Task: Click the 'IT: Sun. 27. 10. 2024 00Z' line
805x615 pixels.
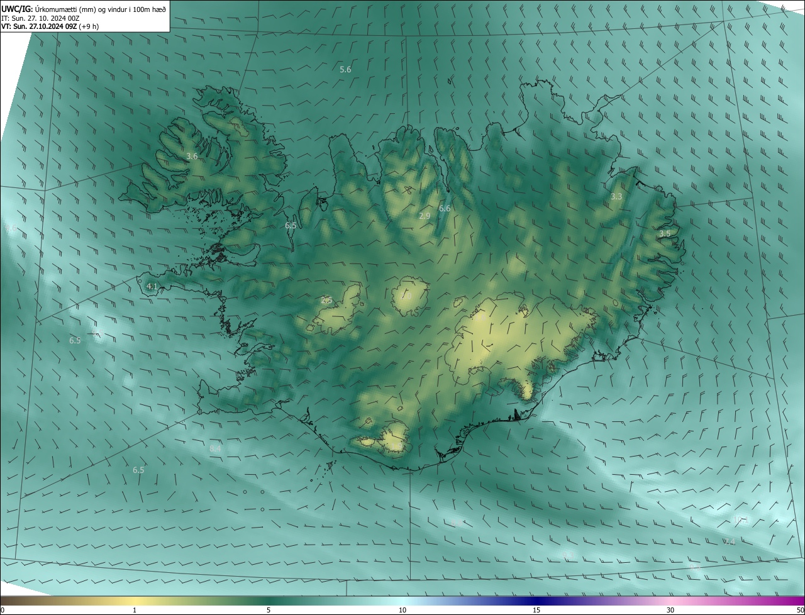Action: pyautogui.click(x=40, y=18)
